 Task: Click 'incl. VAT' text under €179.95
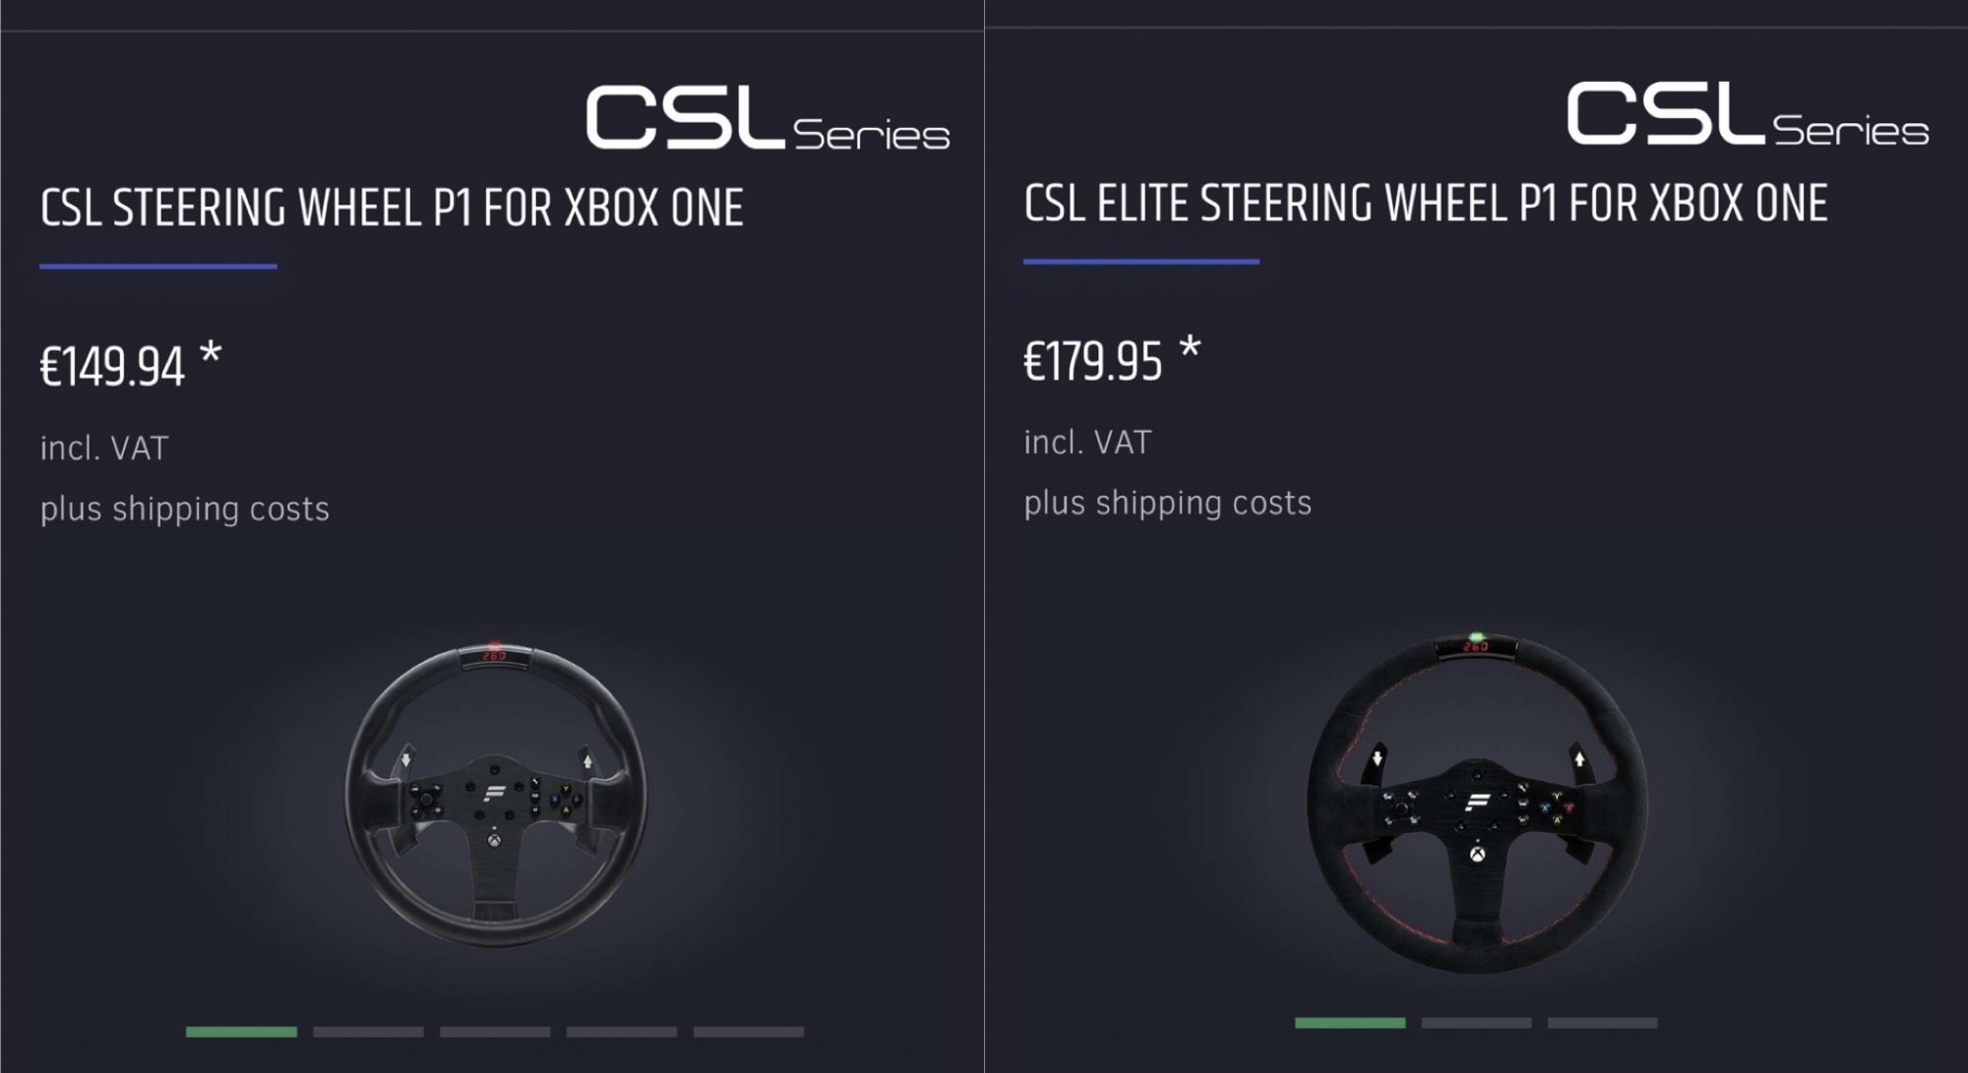coord(1087,443)
